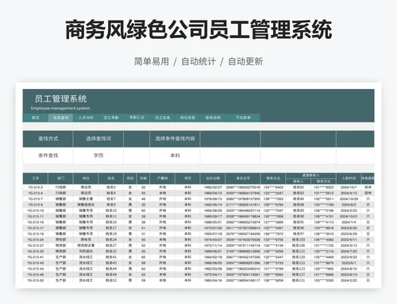Select the 工号 column header
The width and height of the screenshot is (397, 304).
36,179
